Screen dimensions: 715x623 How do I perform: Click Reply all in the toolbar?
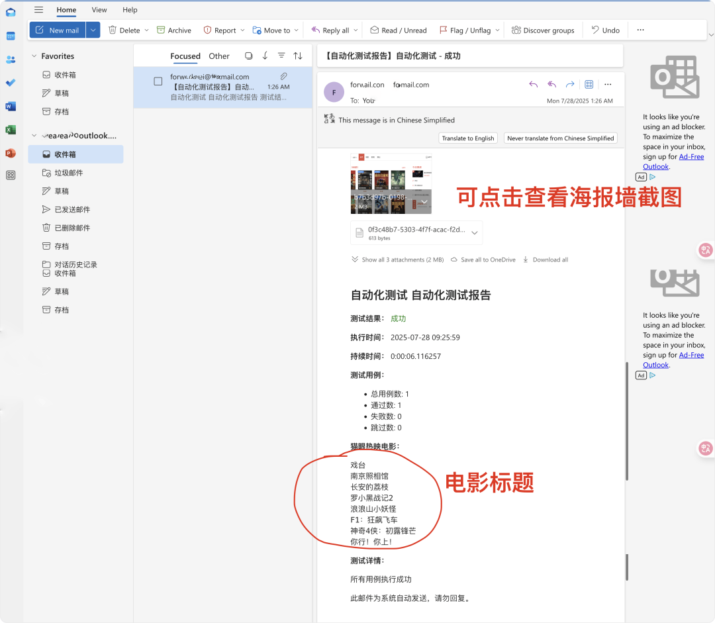click(x=330, y=30)
